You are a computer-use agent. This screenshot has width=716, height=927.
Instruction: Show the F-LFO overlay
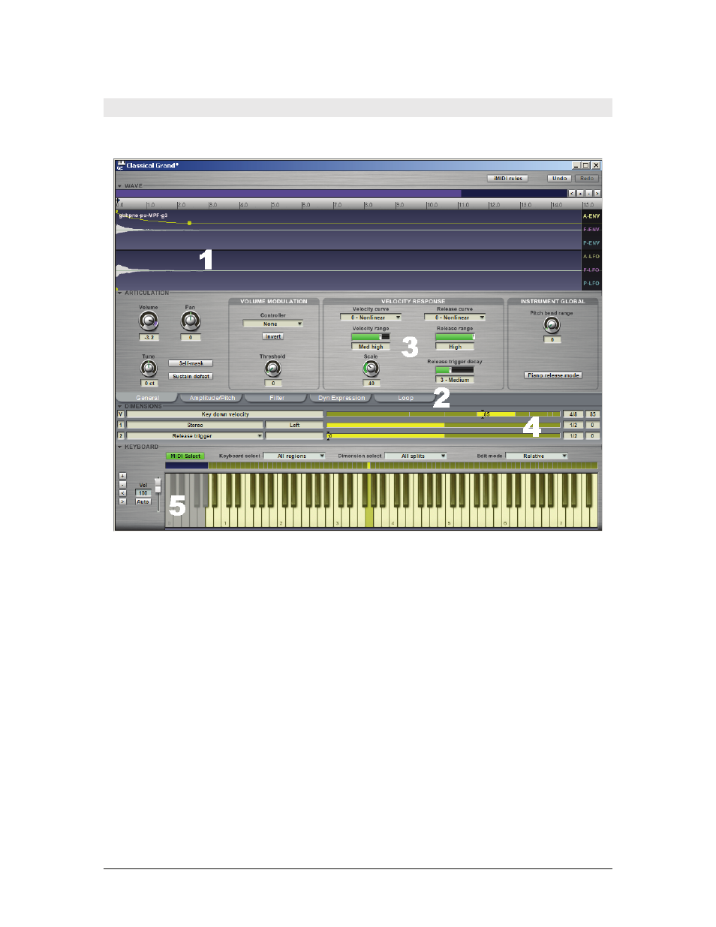(591, 270)
